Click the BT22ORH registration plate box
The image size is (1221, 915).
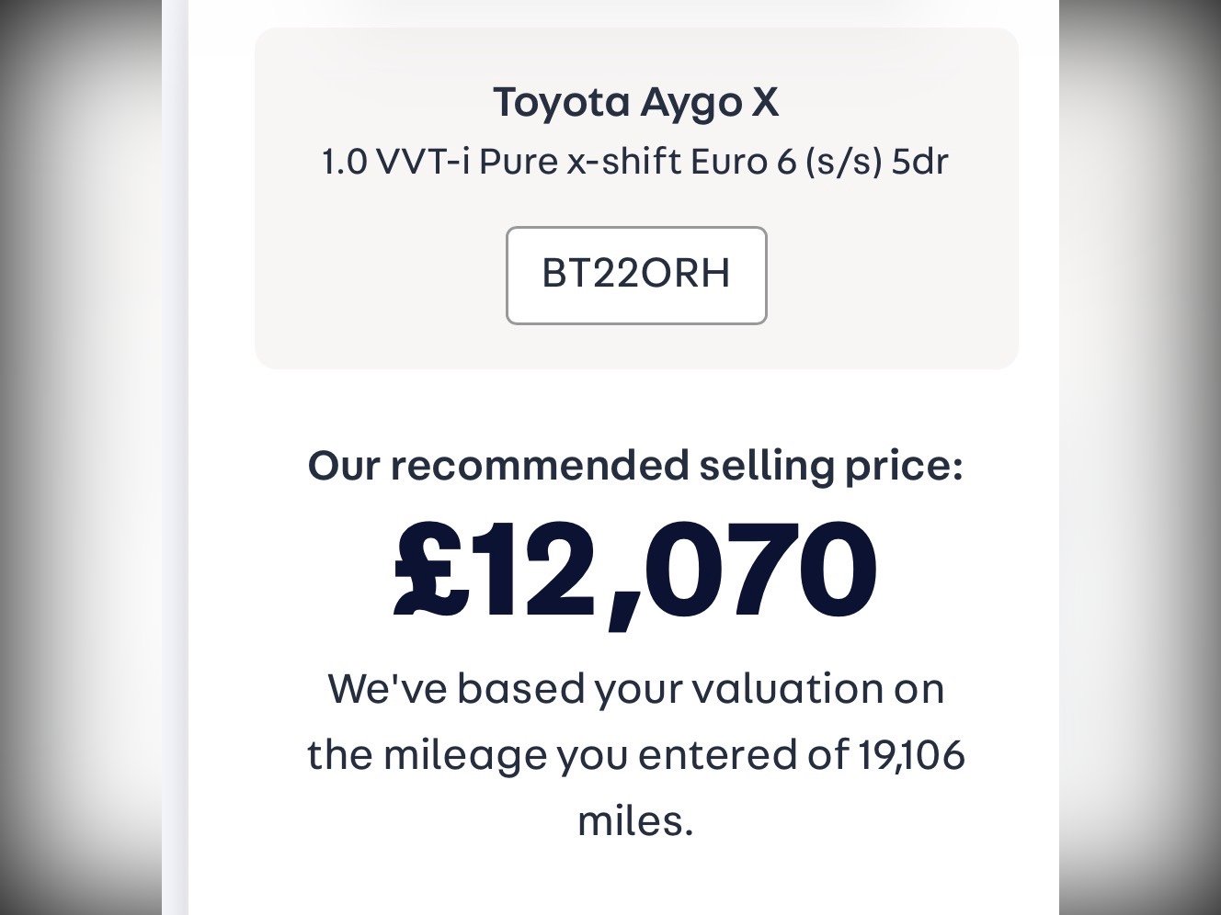[636, 275]
